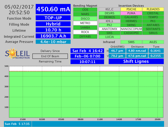Select the 10.70 h lifetime value
The height and width of the screenshot is (127, 168).
tap(53, 30)
